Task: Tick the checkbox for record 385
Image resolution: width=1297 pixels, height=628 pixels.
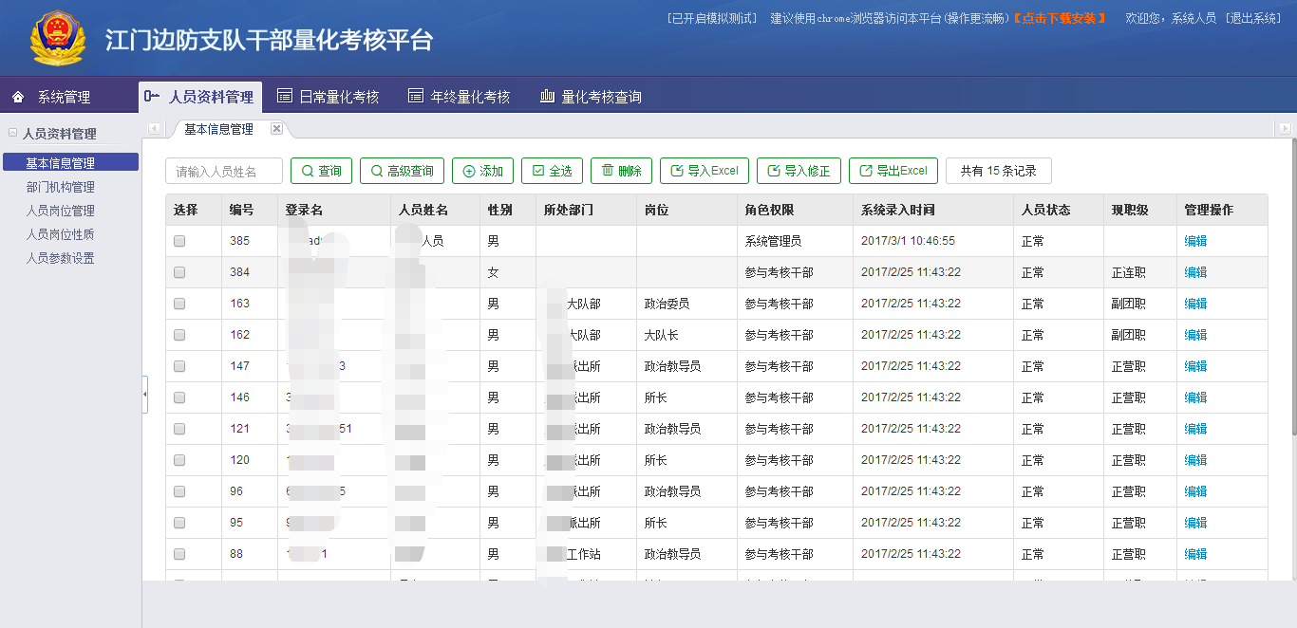Action: pos(179,241)
